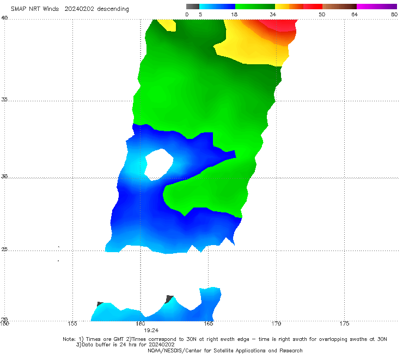Click the gray 0–5 segment of the color bar

point(193,7)
